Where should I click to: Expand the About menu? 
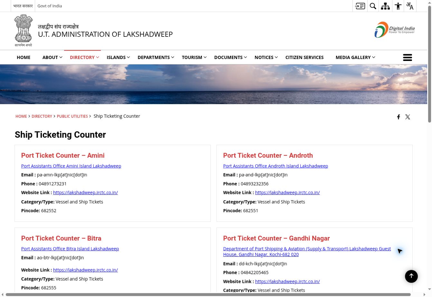pyautogui.click(x=53, y=57)
